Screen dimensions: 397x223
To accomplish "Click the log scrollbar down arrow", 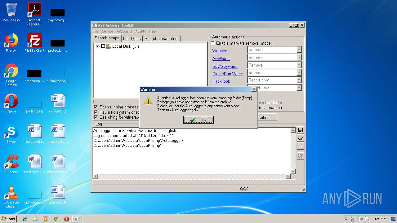I will 293,171.
